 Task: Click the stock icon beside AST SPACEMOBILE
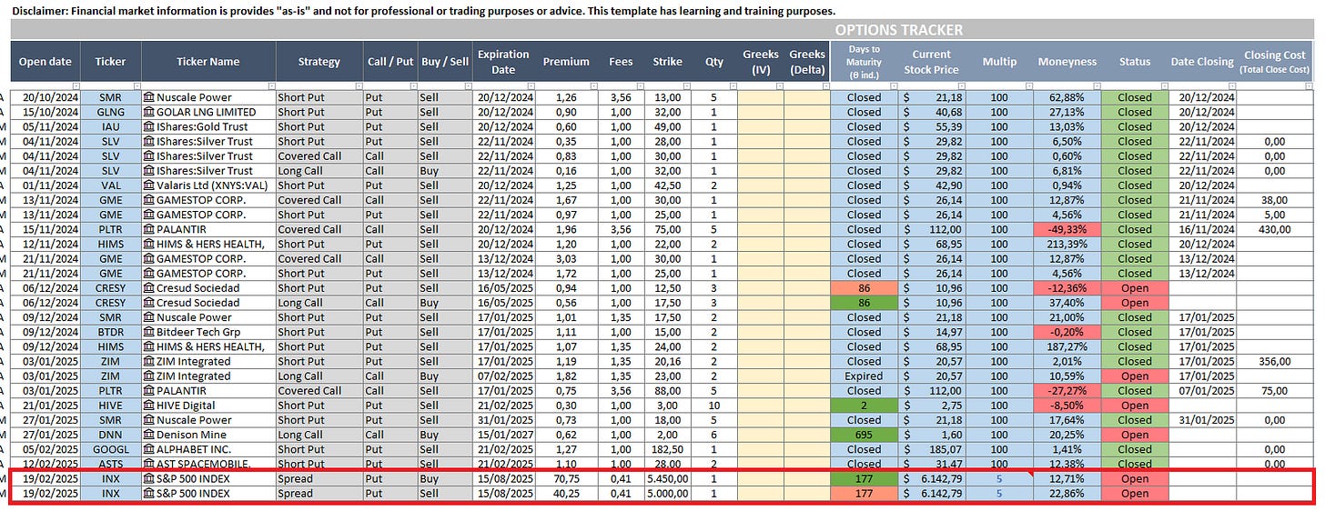(x=148, y=464)
